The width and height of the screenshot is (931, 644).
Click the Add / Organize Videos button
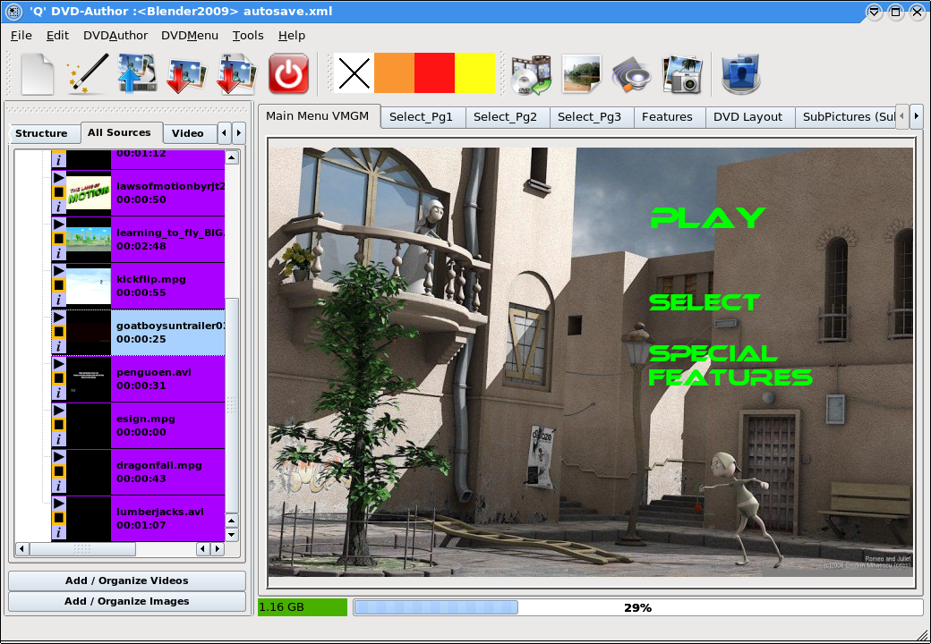click(x=126, y=580)
